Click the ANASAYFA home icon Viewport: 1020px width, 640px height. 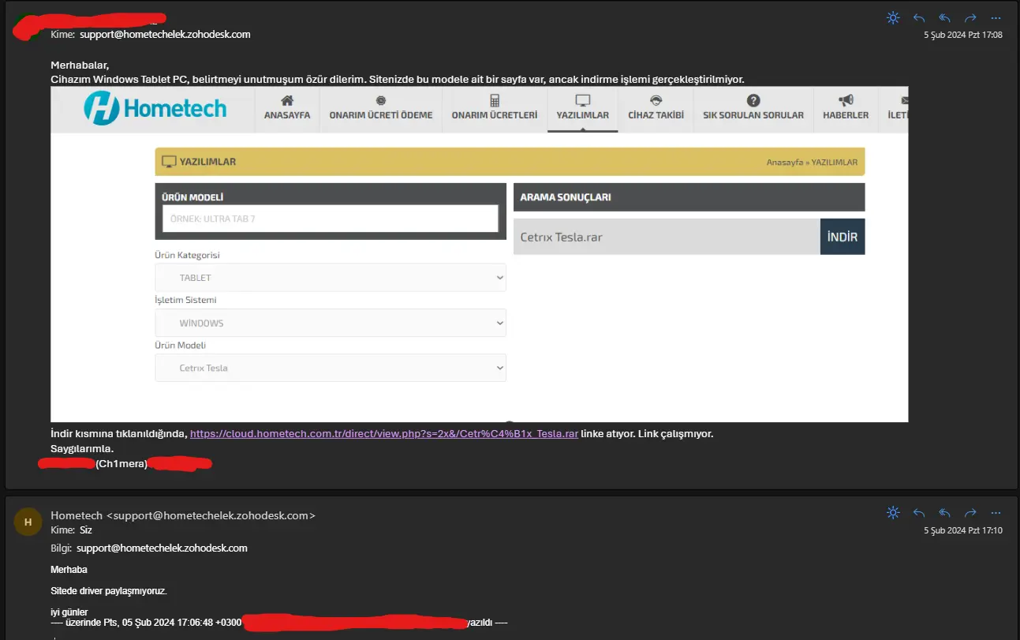(287, 100)
